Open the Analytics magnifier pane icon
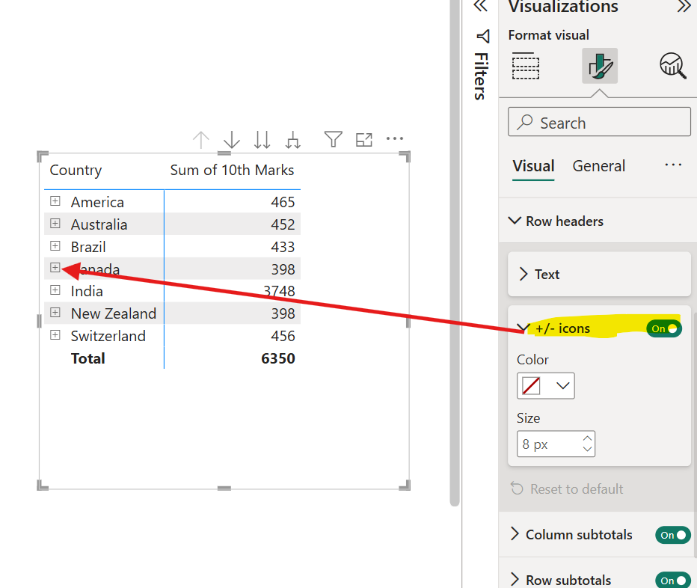 (673, 67)
